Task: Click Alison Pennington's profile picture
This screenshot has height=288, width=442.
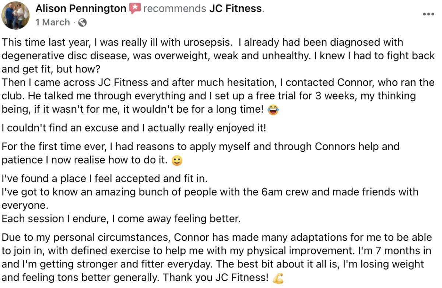Action: coord(15,15)
